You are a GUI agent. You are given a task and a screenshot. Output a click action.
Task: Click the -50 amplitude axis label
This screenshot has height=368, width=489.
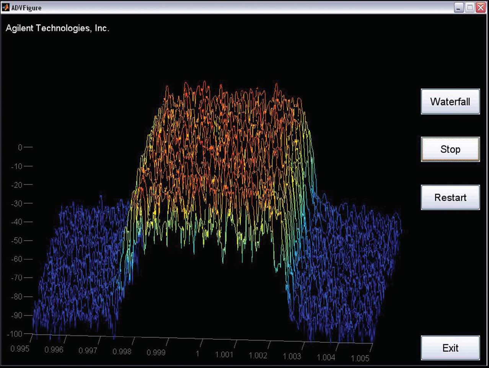pyautogui.click(x=17, y=241)
